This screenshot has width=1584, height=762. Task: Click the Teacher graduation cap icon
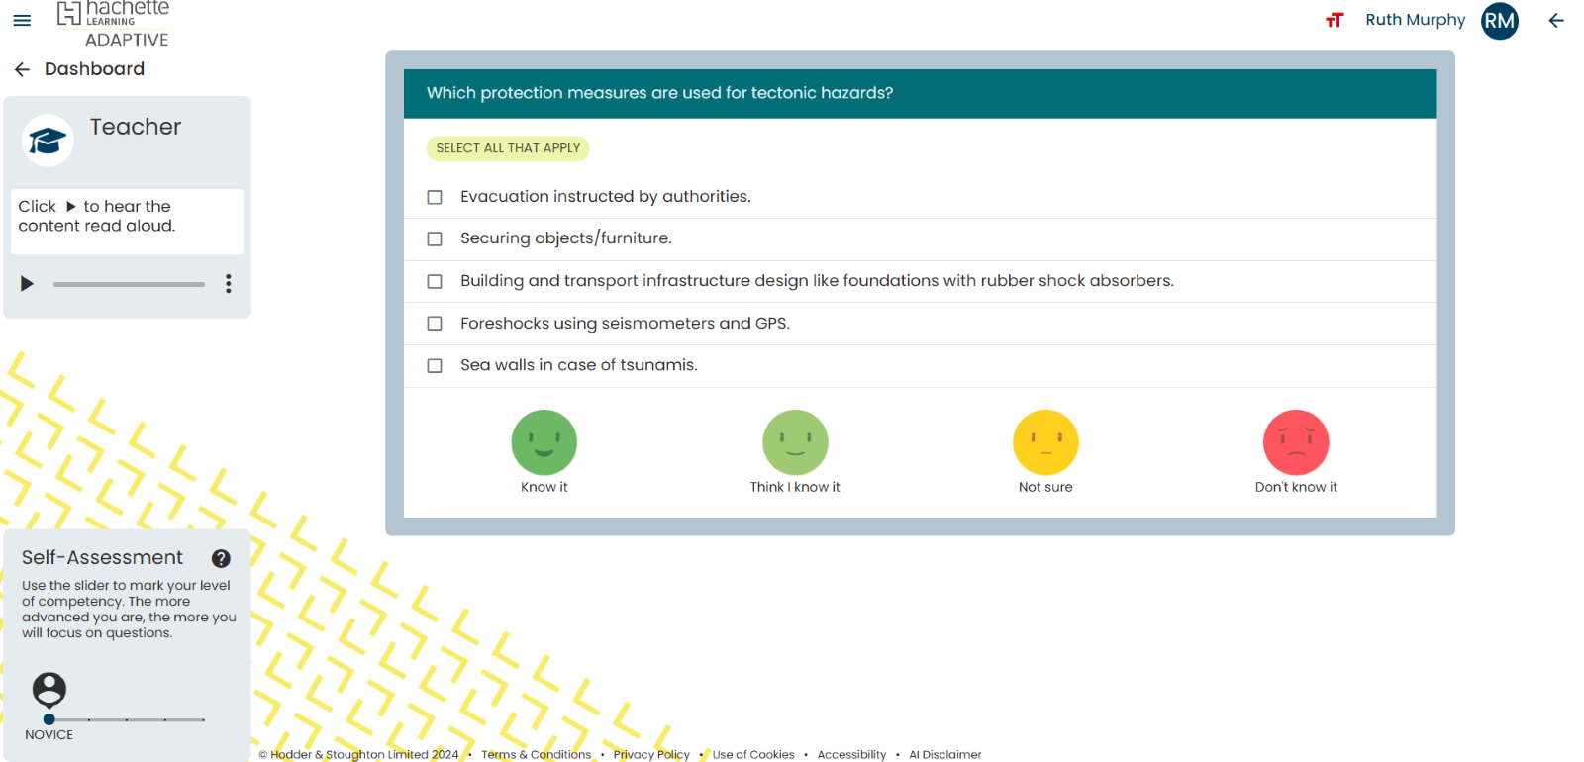pos(48,141)
